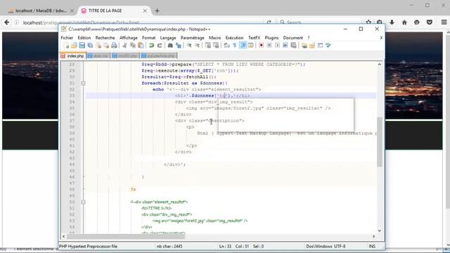Click the horizontal scroll right arrow
Screen dimensions: 450x253
click(x=373, y=236)
